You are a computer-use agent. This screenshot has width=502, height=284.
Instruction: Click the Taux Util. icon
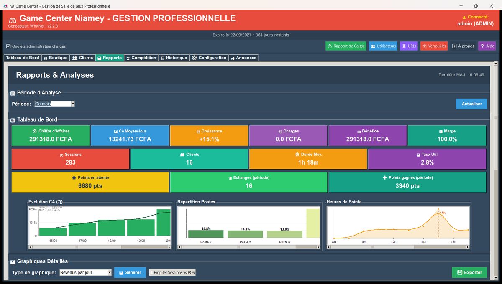418,155
